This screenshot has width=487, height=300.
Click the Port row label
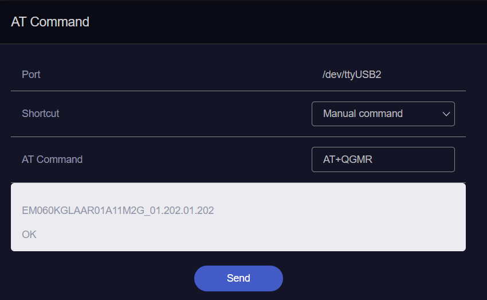coord(31,75)
